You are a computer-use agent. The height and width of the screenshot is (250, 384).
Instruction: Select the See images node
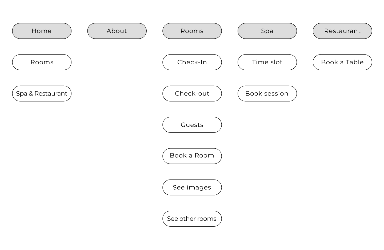coord(192,187)
